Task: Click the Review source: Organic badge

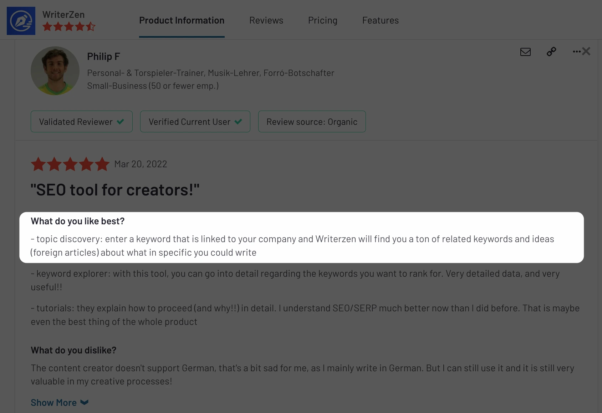Action: tap(312, 122)
